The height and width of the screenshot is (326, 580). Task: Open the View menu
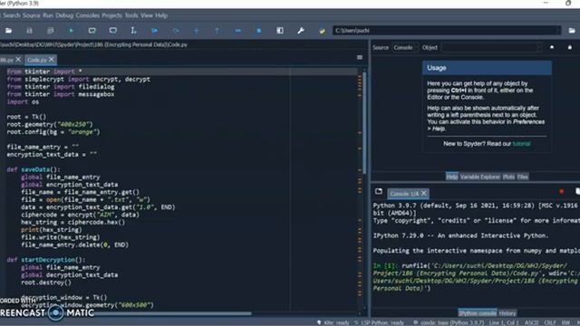(147, 15)
